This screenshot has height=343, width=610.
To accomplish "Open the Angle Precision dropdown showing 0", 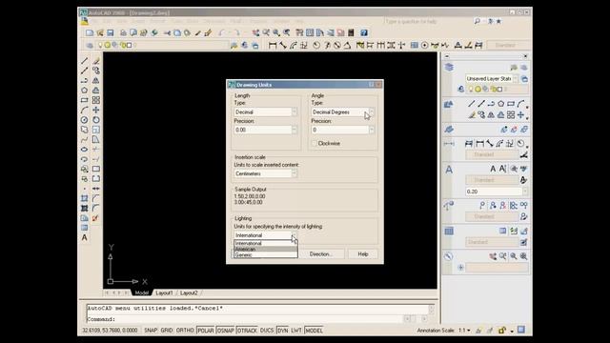I will pos(343,130).
